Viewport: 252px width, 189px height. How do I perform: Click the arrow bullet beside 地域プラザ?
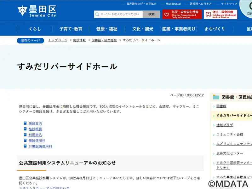click(214, 125)
